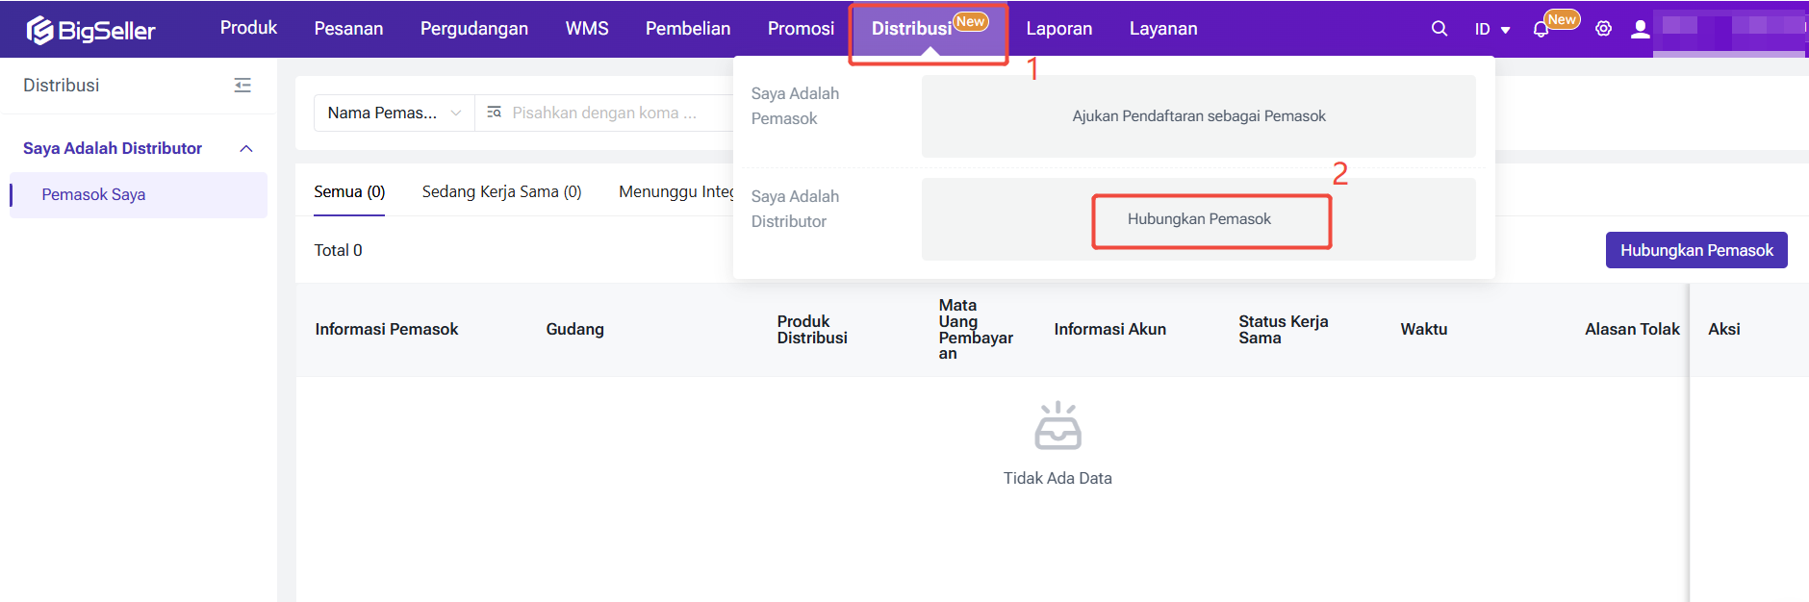Open the notifications bell icon
Image resolution: width=1809 pixels, height=602 pixels.
coord(1541,30)
